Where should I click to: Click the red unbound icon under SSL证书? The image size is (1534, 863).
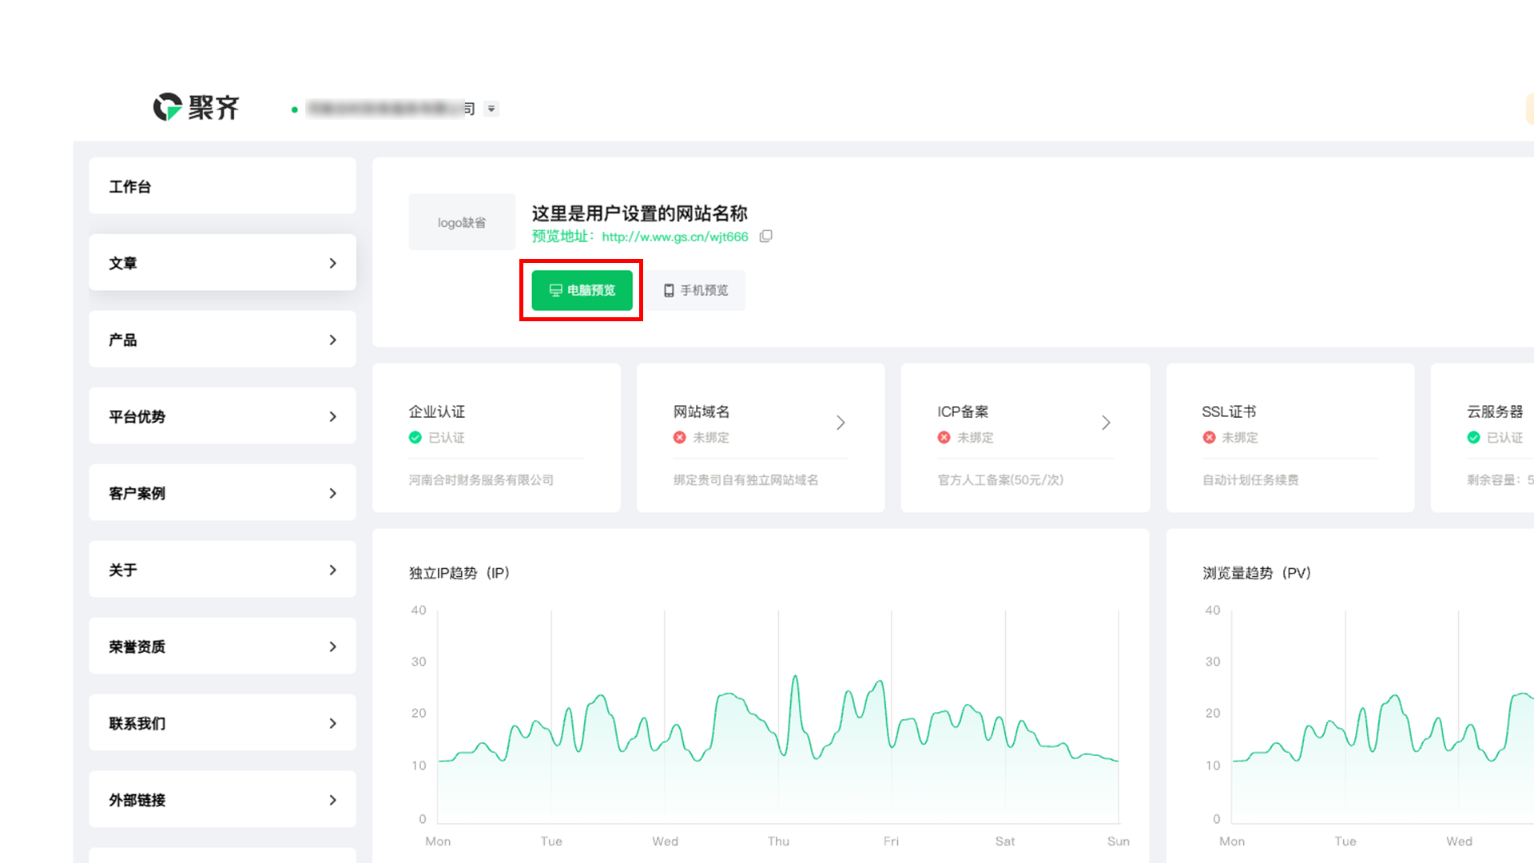[1210, 437]
